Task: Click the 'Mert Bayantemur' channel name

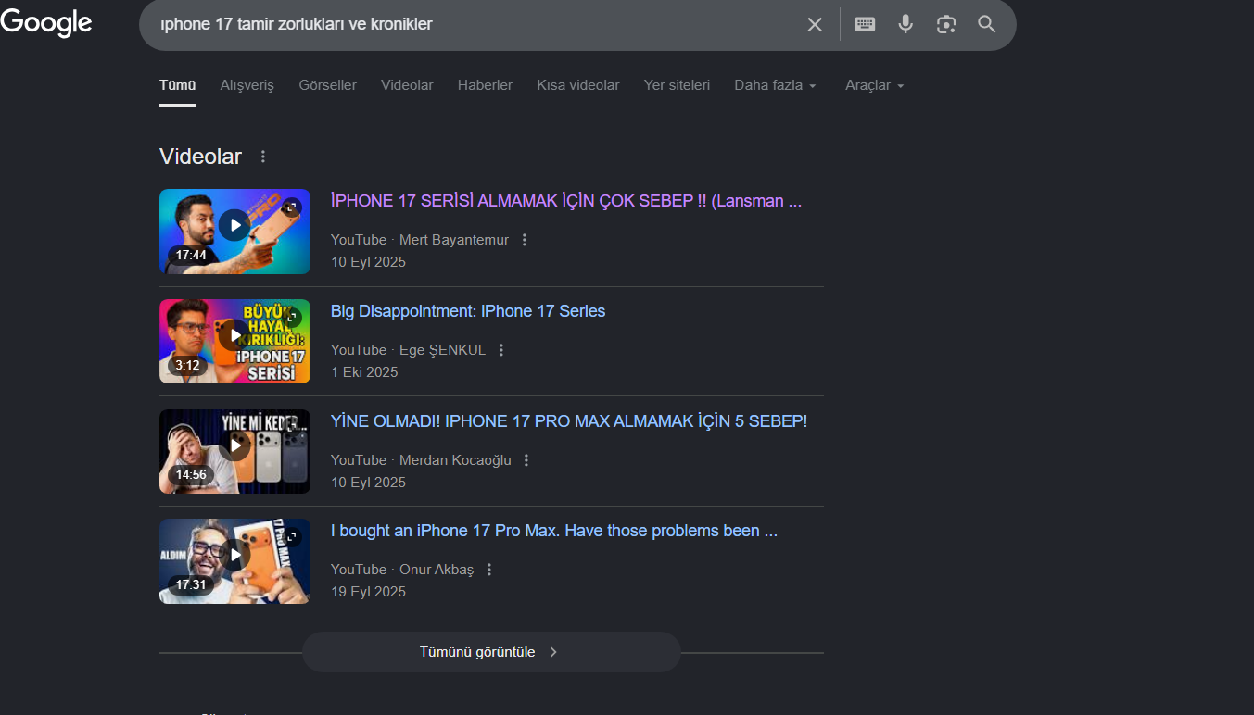Action: pos(454,240)
